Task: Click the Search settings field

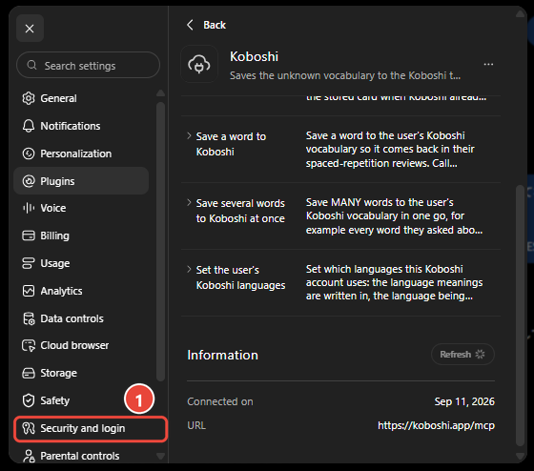Action: tap(88, 66)
